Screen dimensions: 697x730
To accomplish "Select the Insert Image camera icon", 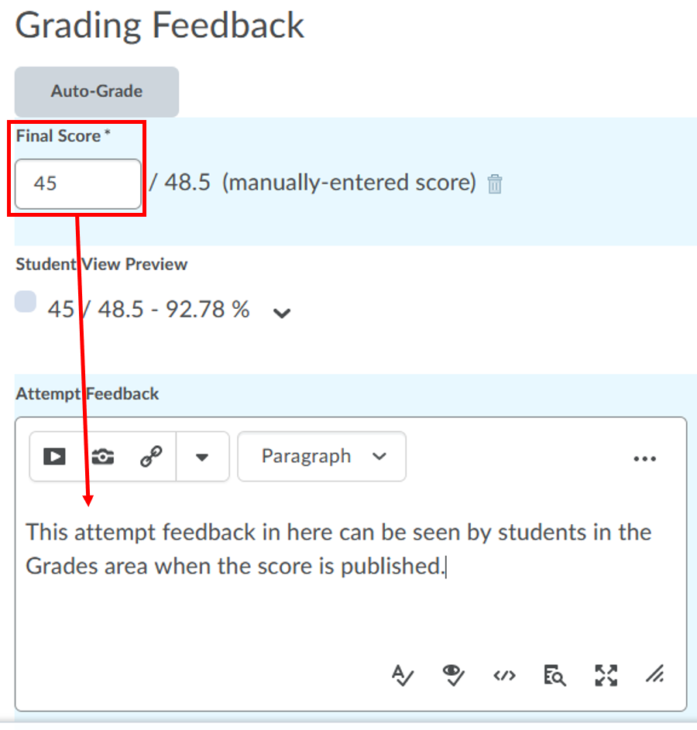I will click(101, 456).
